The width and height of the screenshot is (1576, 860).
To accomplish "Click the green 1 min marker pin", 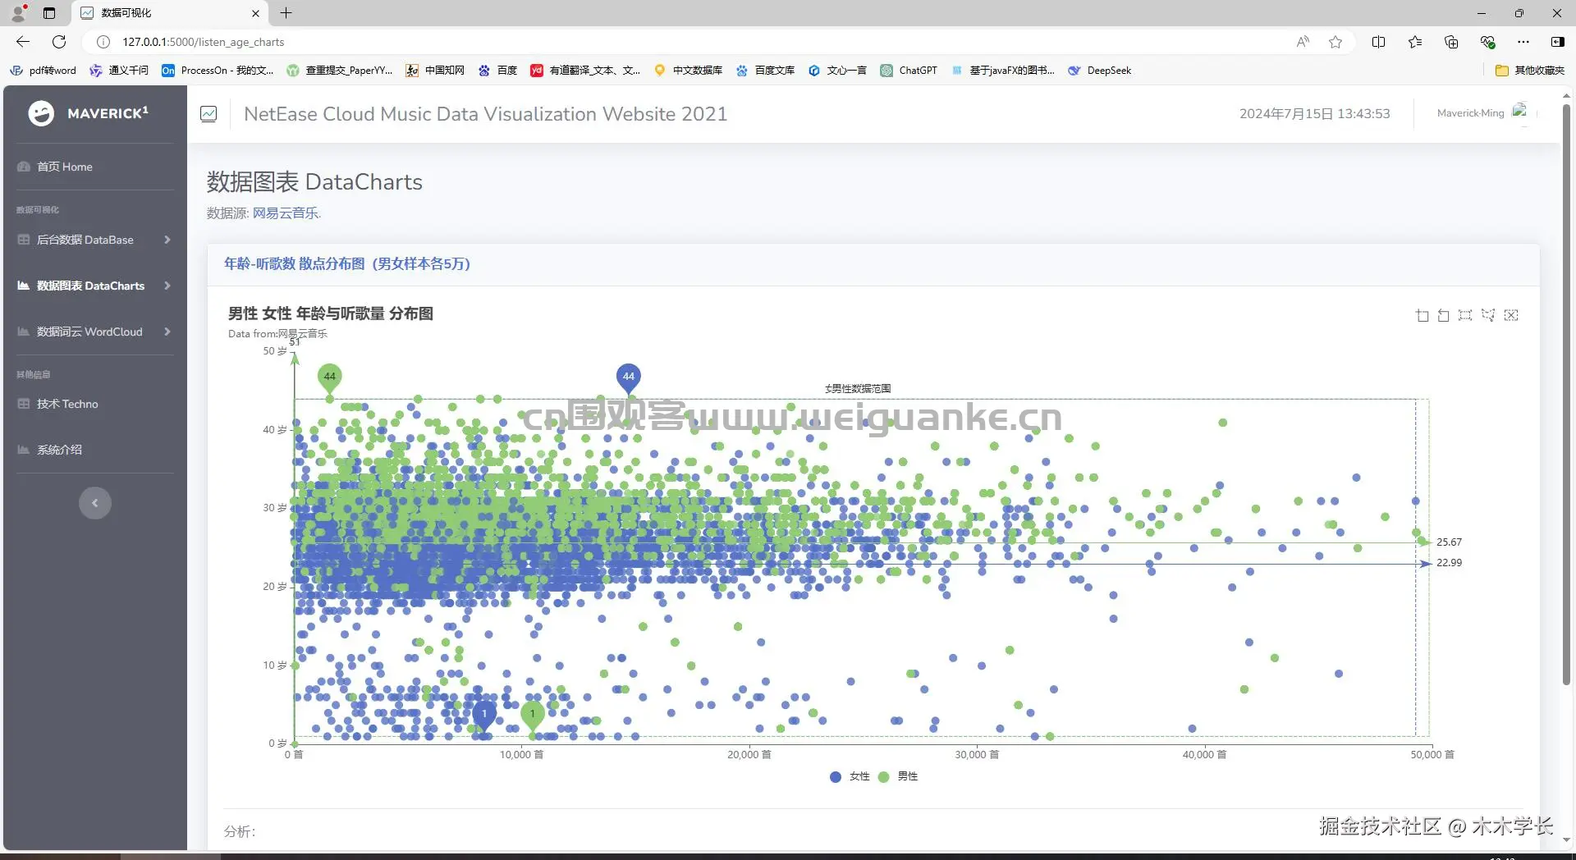I will (533, 715).
